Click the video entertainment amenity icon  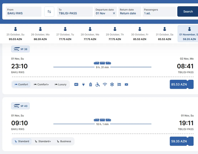(x=126, y=84)
